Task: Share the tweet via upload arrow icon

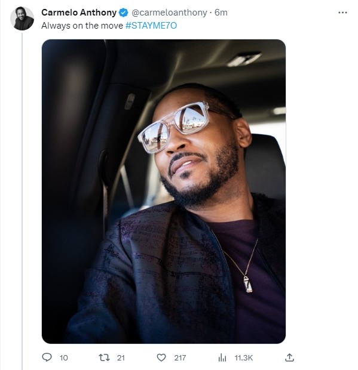Action: (289, 357)
